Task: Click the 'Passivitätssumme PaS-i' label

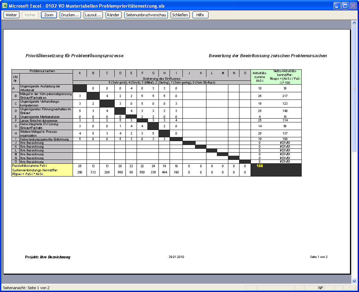Action: tap(30, 166)
